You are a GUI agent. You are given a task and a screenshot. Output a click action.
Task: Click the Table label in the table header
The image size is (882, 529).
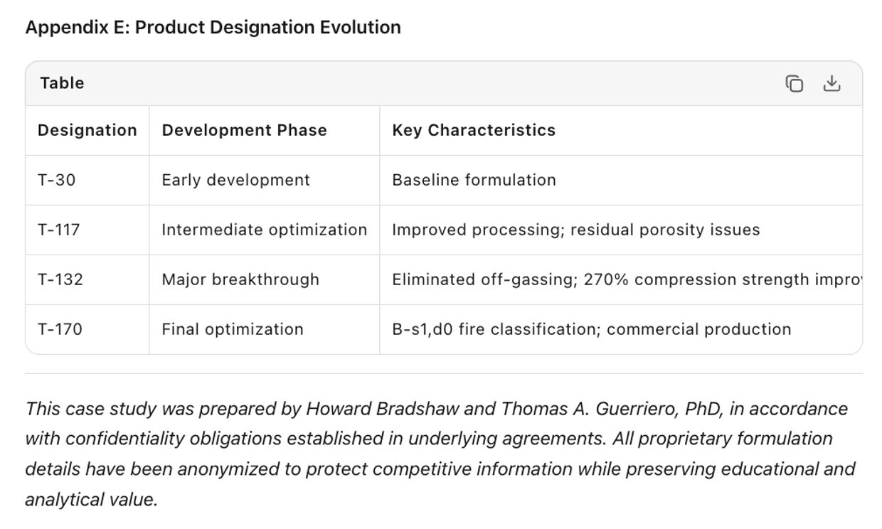tap(62, 83)
